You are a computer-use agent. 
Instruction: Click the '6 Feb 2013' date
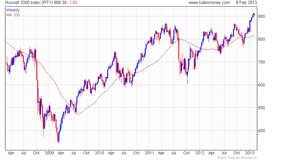[246, 3]
